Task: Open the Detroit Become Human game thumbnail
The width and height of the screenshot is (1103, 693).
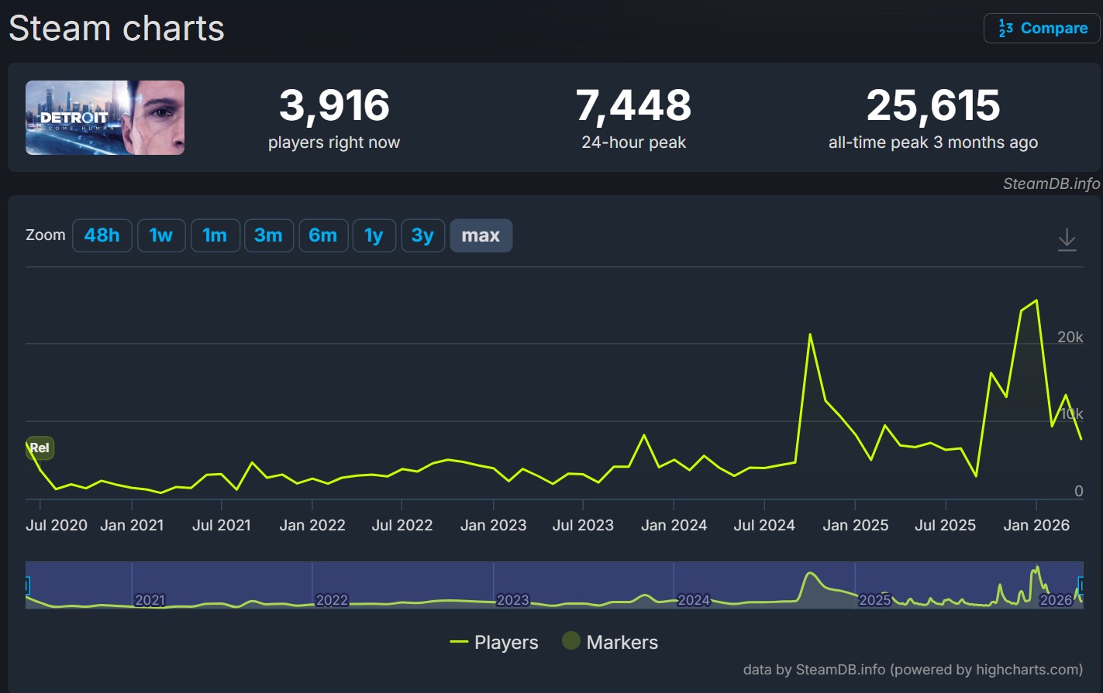Action: [x=105, y=118]
